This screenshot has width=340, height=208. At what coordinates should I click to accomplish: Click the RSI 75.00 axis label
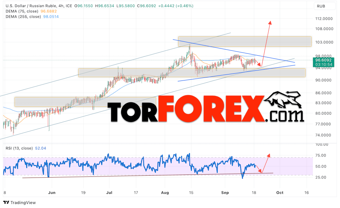click(x=321, y=155)
